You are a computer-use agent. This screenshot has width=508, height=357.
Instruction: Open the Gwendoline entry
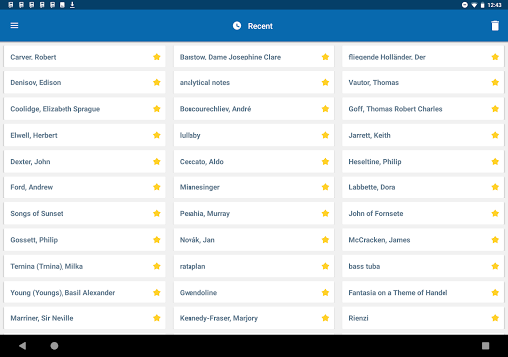254,292
